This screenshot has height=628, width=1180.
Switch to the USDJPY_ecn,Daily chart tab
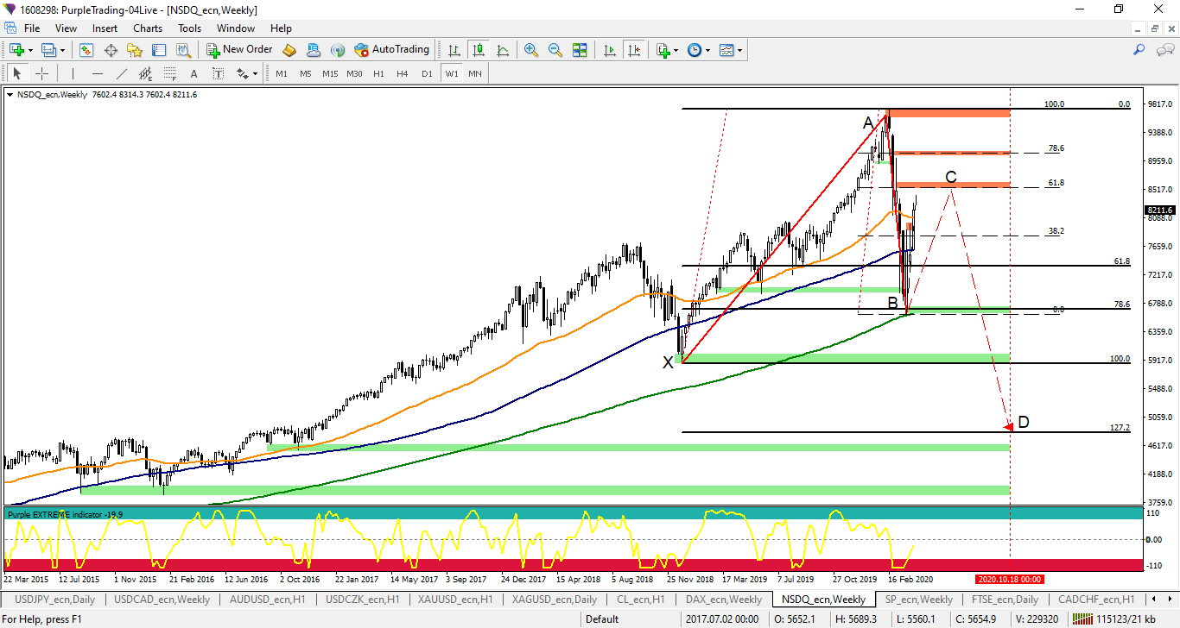click(54, 599)
